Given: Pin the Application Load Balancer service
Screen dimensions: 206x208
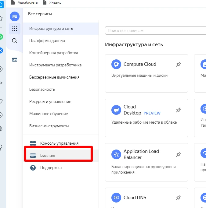Looking at the screenshot, I should 178,154.
